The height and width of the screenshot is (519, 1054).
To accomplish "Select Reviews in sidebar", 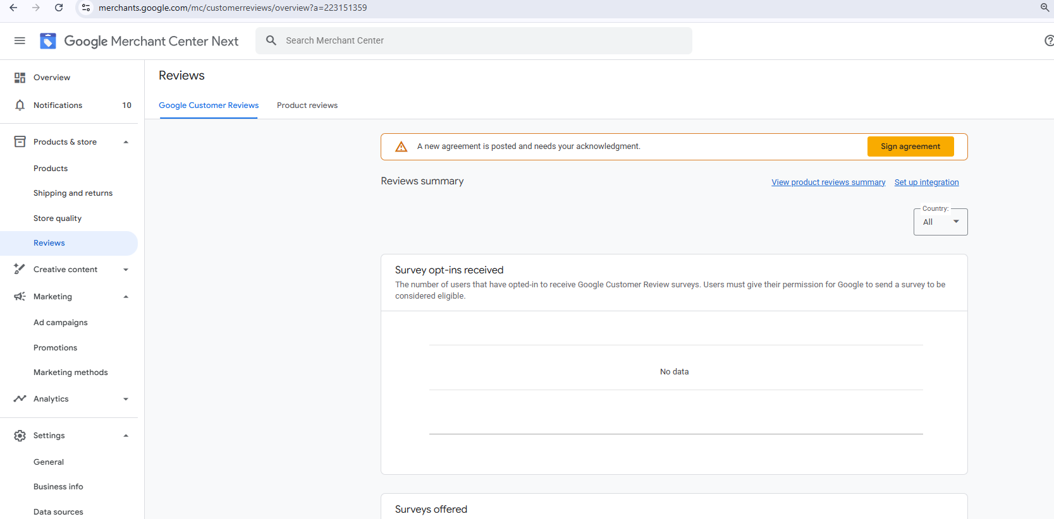I will (69, 243).
